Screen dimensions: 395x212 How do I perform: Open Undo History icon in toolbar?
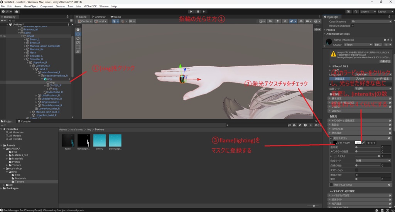[x=348, y=12]
